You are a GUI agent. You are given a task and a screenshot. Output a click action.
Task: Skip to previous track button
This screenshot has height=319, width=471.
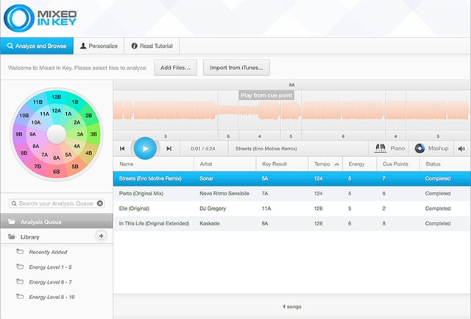pos(122,149)
